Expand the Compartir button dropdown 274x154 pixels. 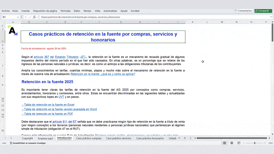tap(271, 11)
